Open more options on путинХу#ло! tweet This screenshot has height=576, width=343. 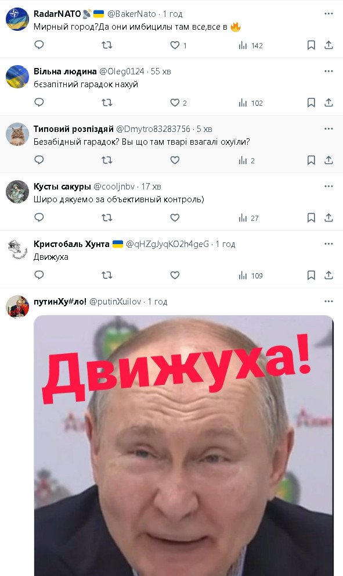328,301
